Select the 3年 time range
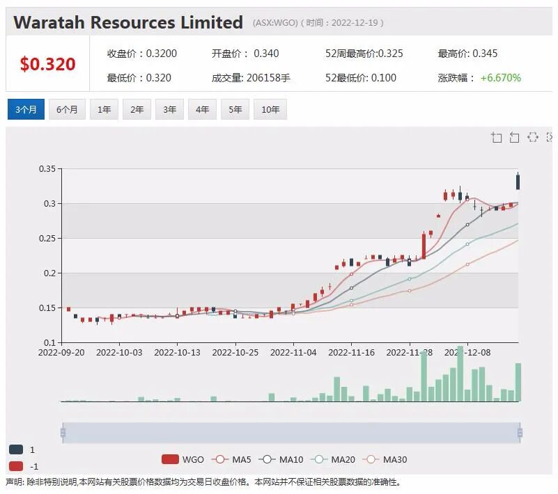Image resolution: width=558 pixels, height=494 pixels. [x=169, y=109]
